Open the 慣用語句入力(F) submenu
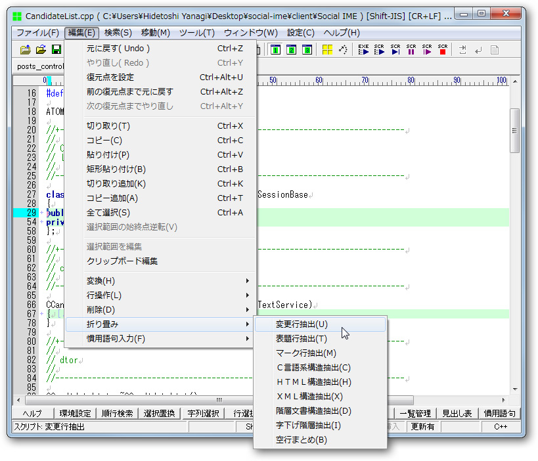Screen dimensions: 538x461 point(160,339)
